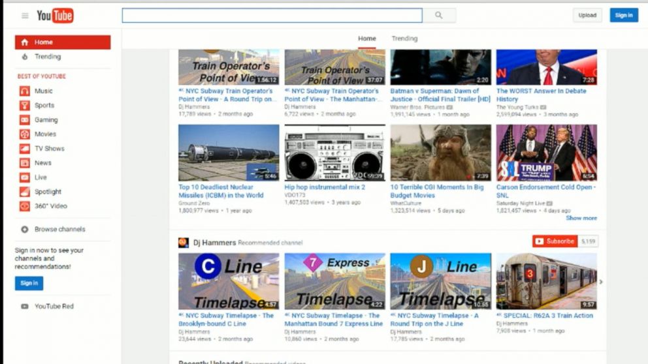Click the Warner Bros. Pictures channel name
This screenshot has width=648, height=364.
click(417, 107)
